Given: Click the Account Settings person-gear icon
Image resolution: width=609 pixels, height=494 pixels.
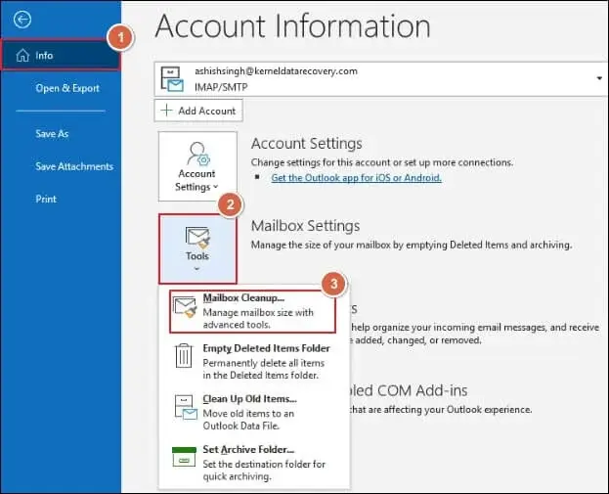Looking at the screenshot, I should click(196, 157).
